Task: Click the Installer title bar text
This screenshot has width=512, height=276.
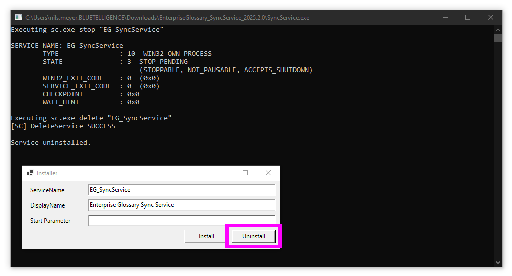Action: click(47, 173)
